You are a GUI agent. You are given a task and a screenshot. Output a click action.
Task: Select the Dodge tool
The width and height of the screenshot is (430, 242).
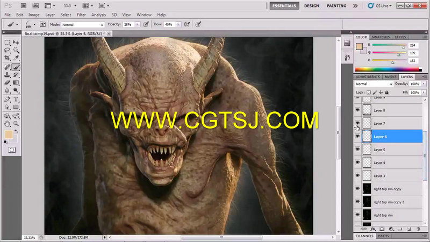16,90
